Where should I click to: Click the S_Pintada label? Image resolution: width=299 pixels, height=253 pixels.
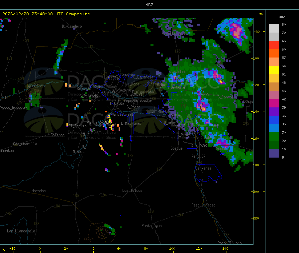point(89,96)
